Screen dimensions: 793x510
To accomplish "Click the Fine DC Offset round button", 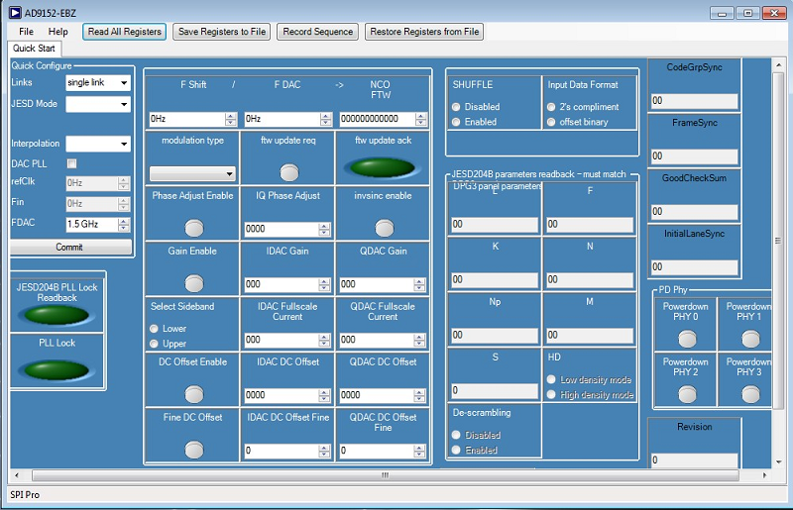I will point(193,449).
